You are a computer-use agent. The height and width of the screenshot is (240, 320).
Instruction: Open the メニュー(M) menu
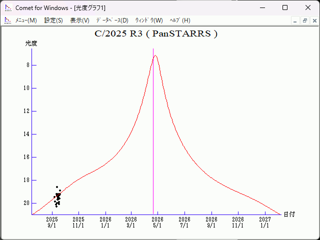[26, 20]
